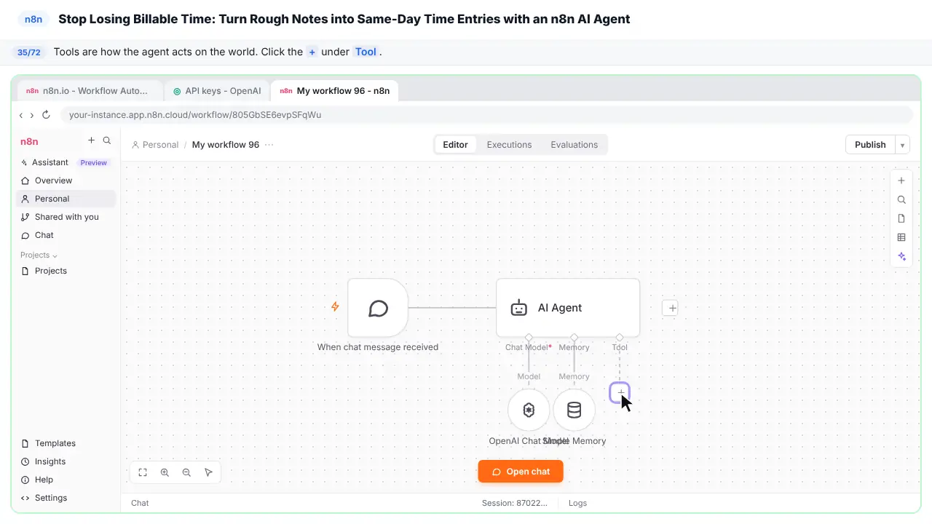Switch to the Executions tab

(509, 145)
